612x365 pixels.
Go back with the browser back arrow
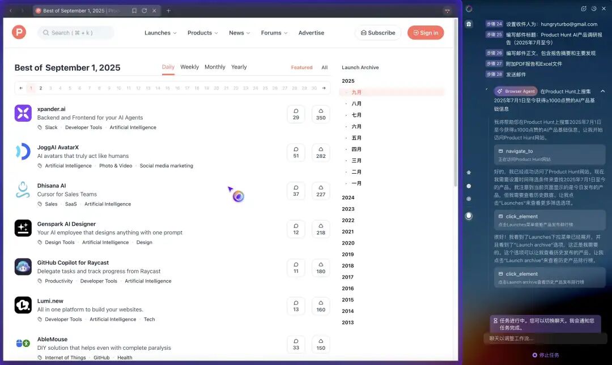(x=11, y=11)
